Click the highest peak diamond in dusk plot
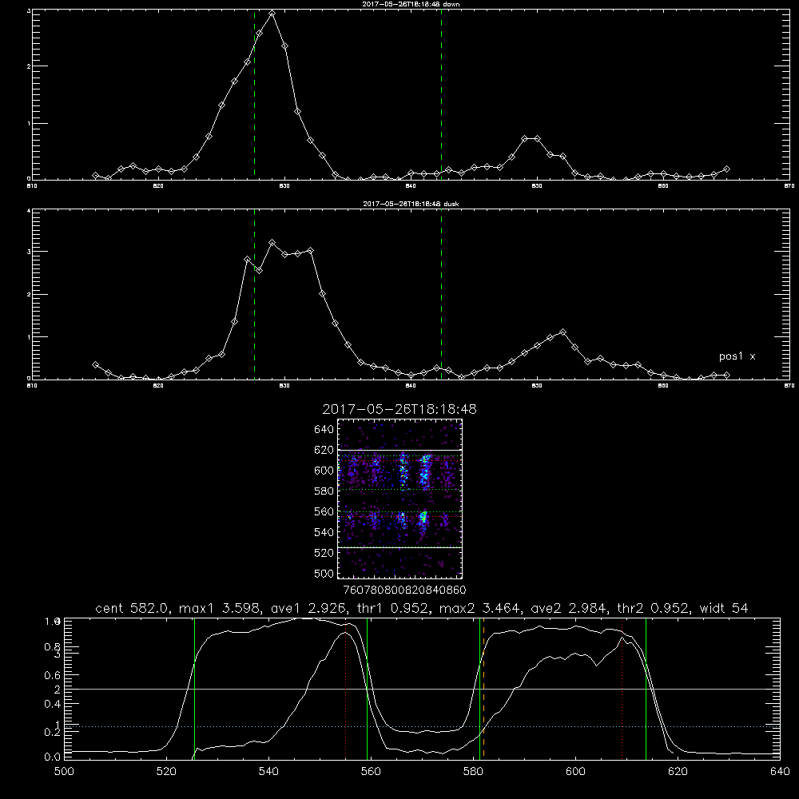 click(272, 243)
